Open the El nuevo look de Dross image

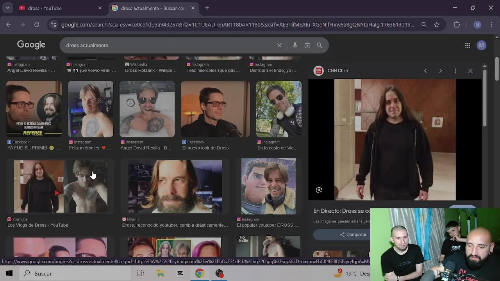pyautogui.click(x=215, y=109)
